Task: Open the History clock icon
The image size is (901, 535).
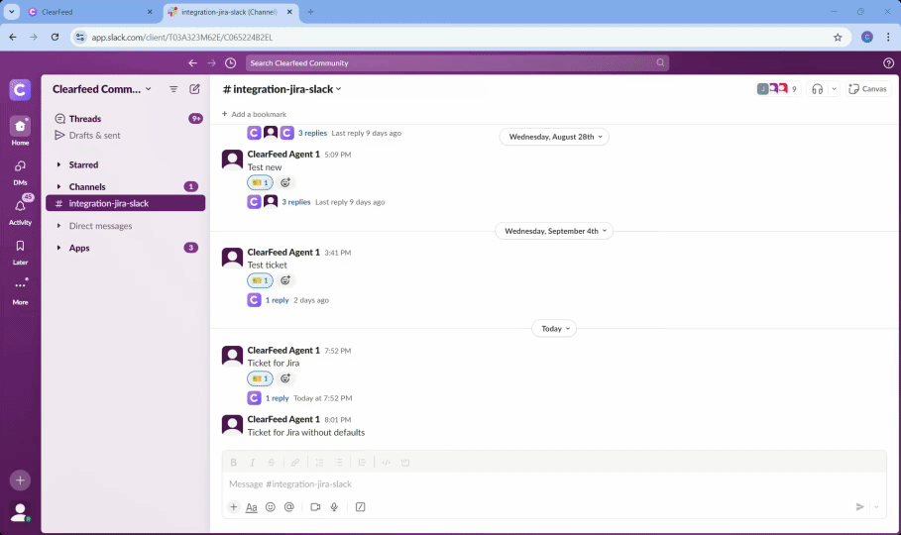Action: click(231, 63)
